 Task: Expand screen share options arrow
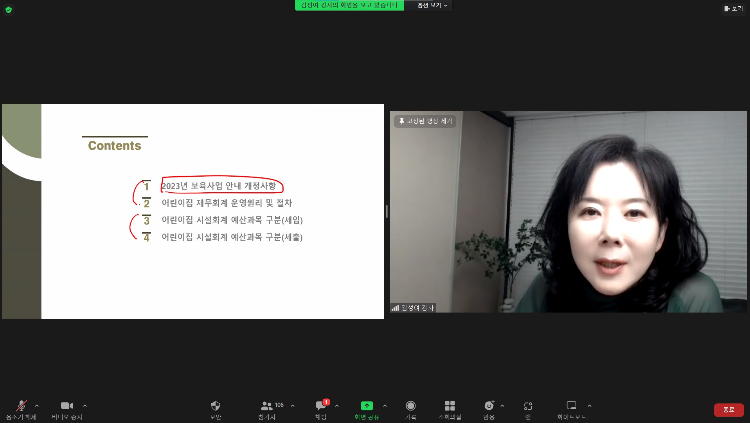pyautogui.click(x=385, y=406)
